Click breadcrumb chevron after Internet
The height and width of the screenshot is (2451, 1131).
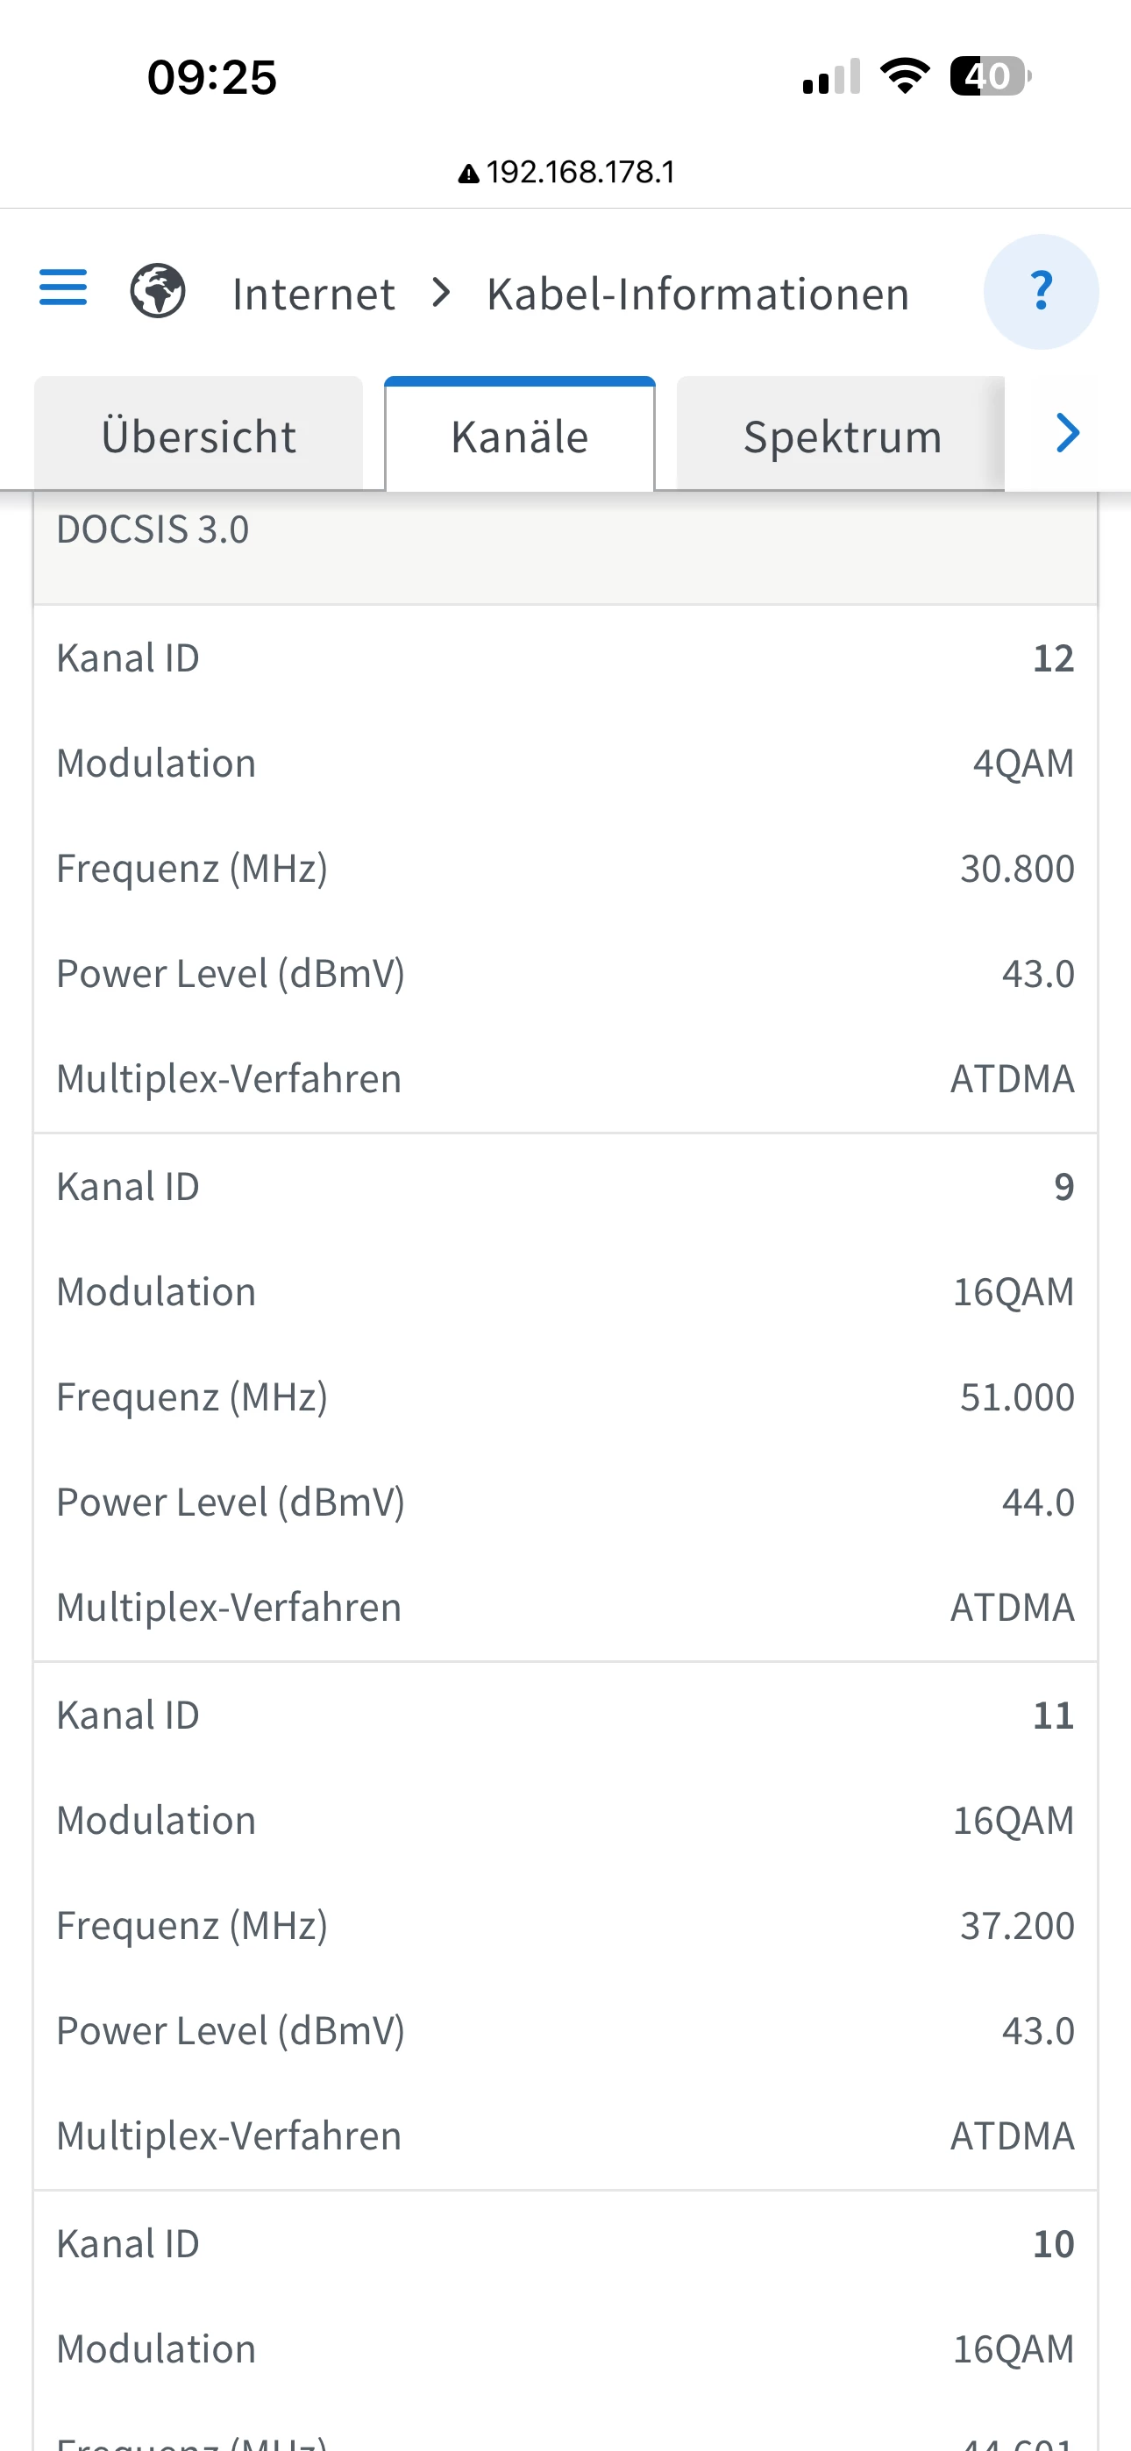click(x=441, y=292)
